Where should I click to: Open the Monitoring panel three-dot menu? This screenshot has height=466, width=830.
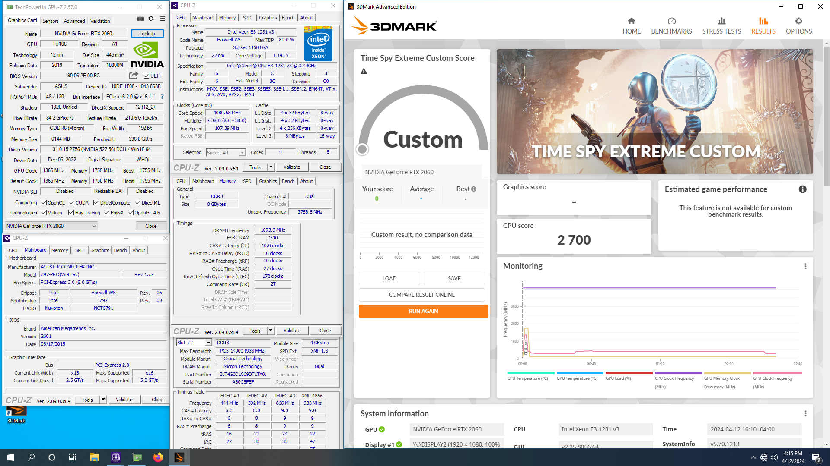point(805,267)
